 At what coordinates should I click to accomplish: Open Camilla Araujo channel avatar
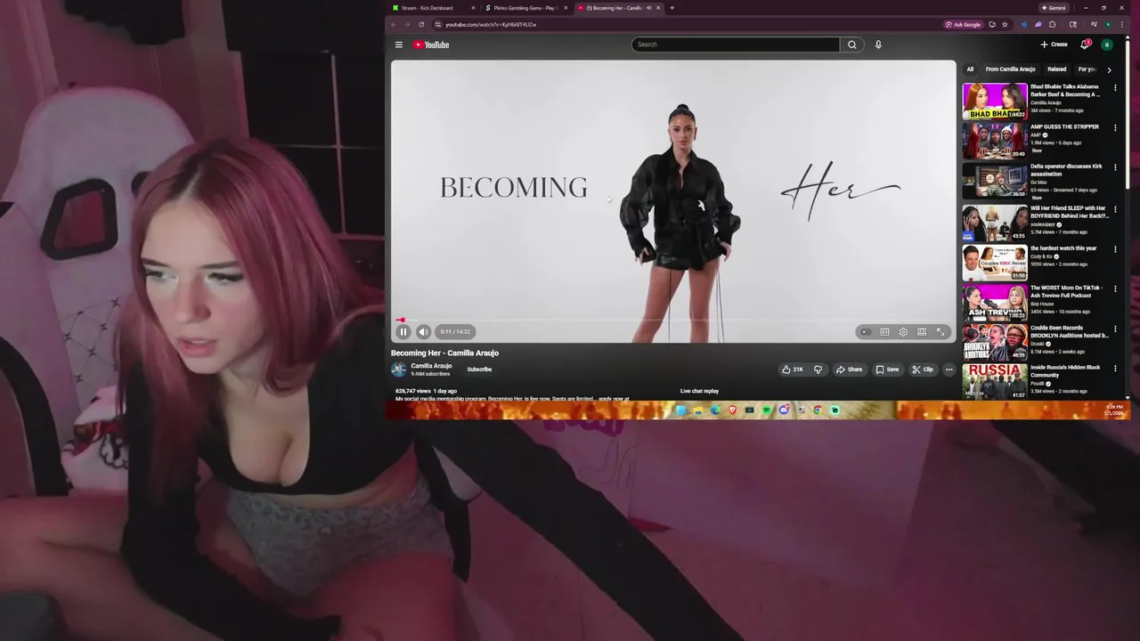coord(398,369)
